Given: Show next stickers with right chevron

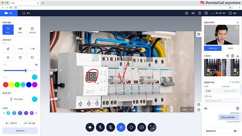Looking at the screenshot, I should pyautogui.click(x=36, y=113).
